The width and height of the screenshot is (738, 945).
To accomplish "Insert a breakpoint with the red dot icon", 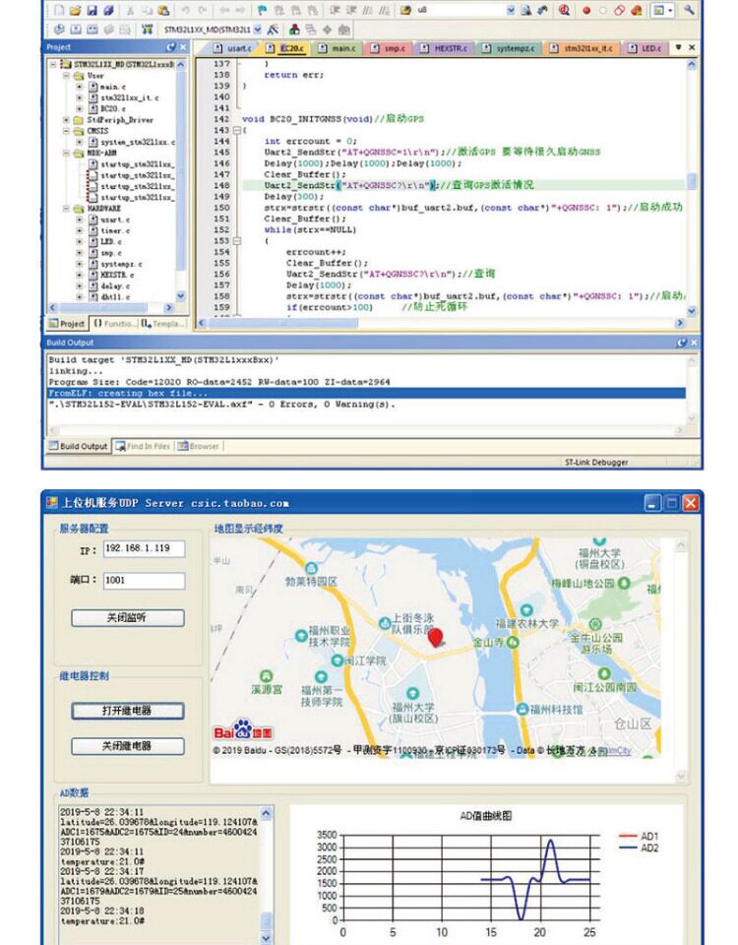I will 586,10.
